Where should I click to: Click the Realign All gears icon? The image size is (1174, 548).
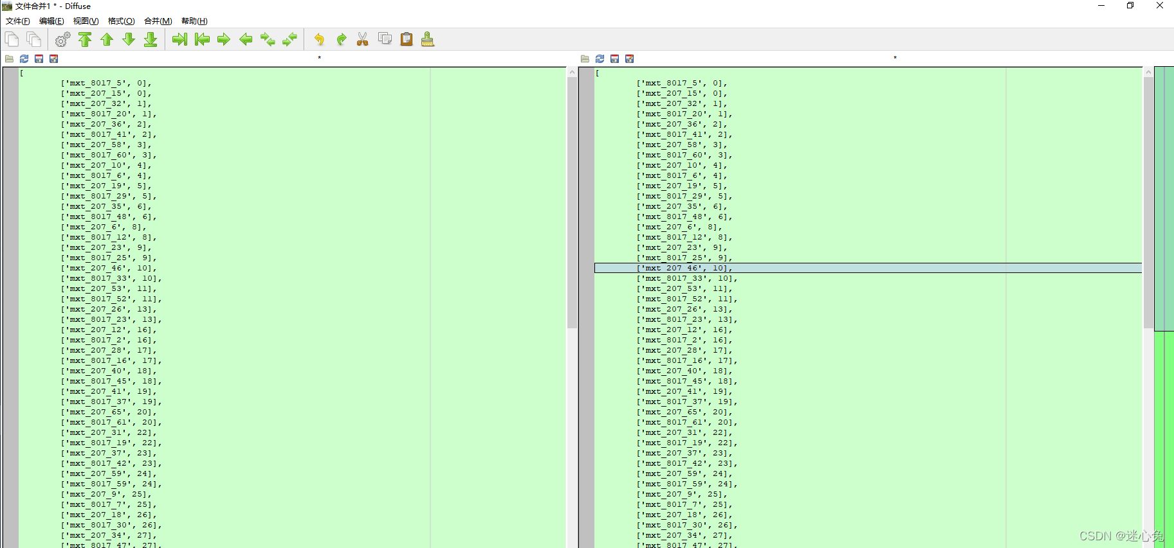(x=62, y=39)
